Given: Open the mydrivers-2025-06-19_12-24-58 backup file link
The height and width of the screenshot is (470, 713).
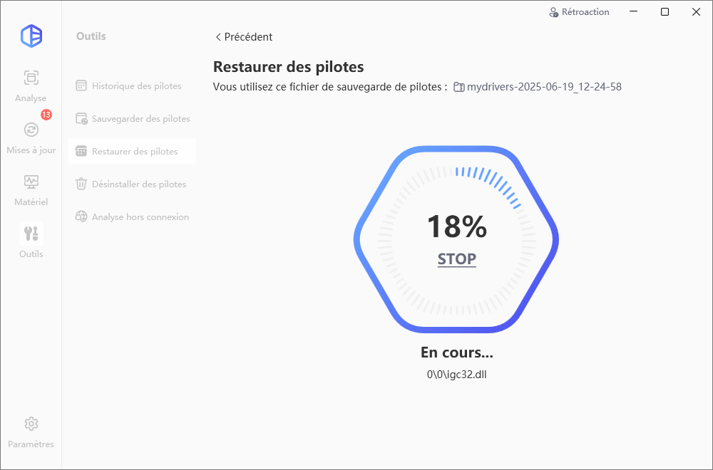Looking at the screenshot, I should (x=544, y=87).
